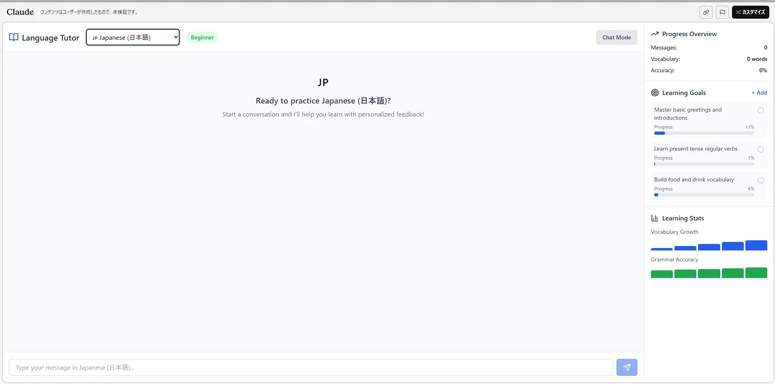Screen dimensions: 775x384
Task: Open the Japanese language dropdown
Action: click(133, 37)
